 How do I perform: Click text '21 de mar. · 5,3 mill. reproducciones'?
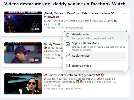coord(64,28)
